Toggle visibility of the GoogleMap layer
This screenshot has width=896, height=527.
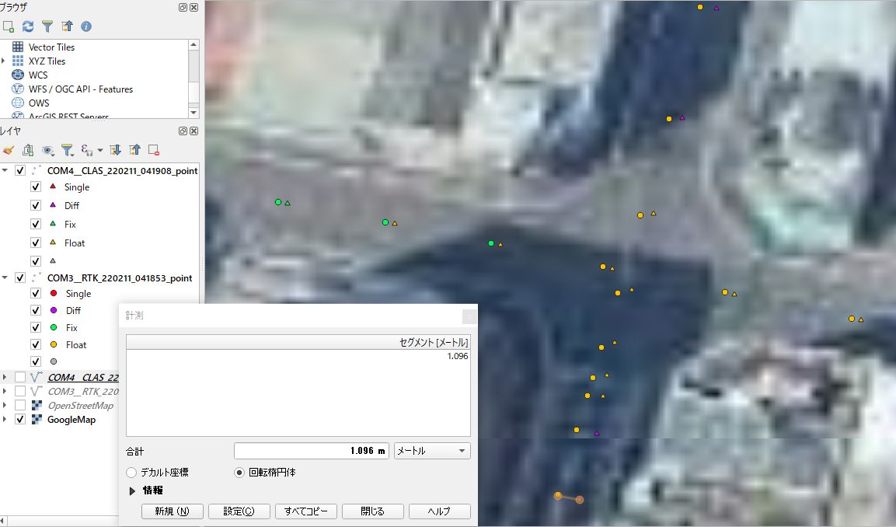(21, 419)
